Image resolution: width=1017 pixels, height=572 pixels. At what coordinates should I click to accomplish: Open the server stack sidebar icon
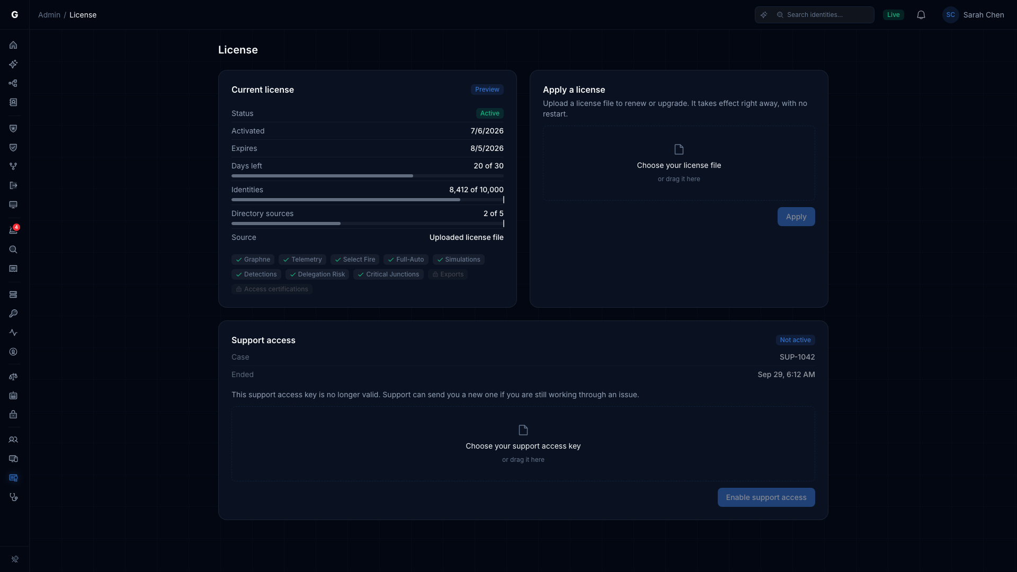pos(13,294)
